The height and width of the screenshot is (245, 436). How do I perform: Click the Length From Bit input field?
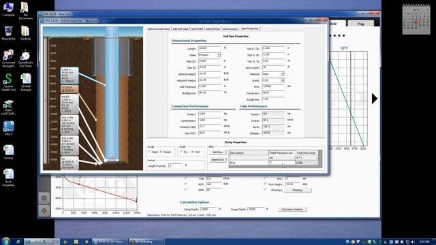pos(175,165)
